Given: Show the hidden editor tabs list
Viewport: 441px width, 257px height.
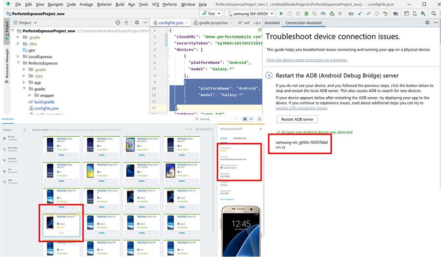Looking at the screenshot, I should pyautogui.click(x=257, y=23).
